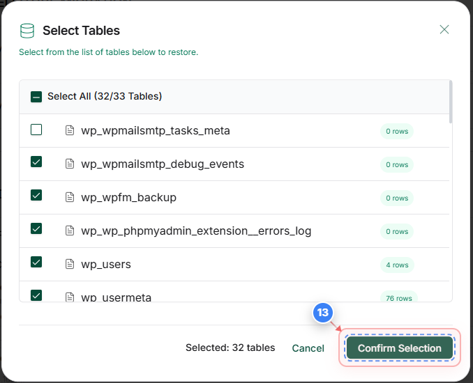Select the wp_wpmailsmtp_tasks_meta table name
This screenshot has width=473, height=383.
tap(156, 131)
